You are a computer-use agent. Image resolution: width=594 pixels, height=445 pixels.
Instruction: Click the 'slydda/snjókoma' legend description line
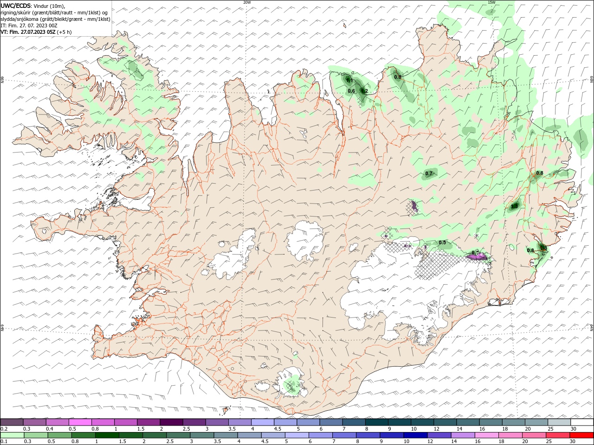click(x=55, y=19)
